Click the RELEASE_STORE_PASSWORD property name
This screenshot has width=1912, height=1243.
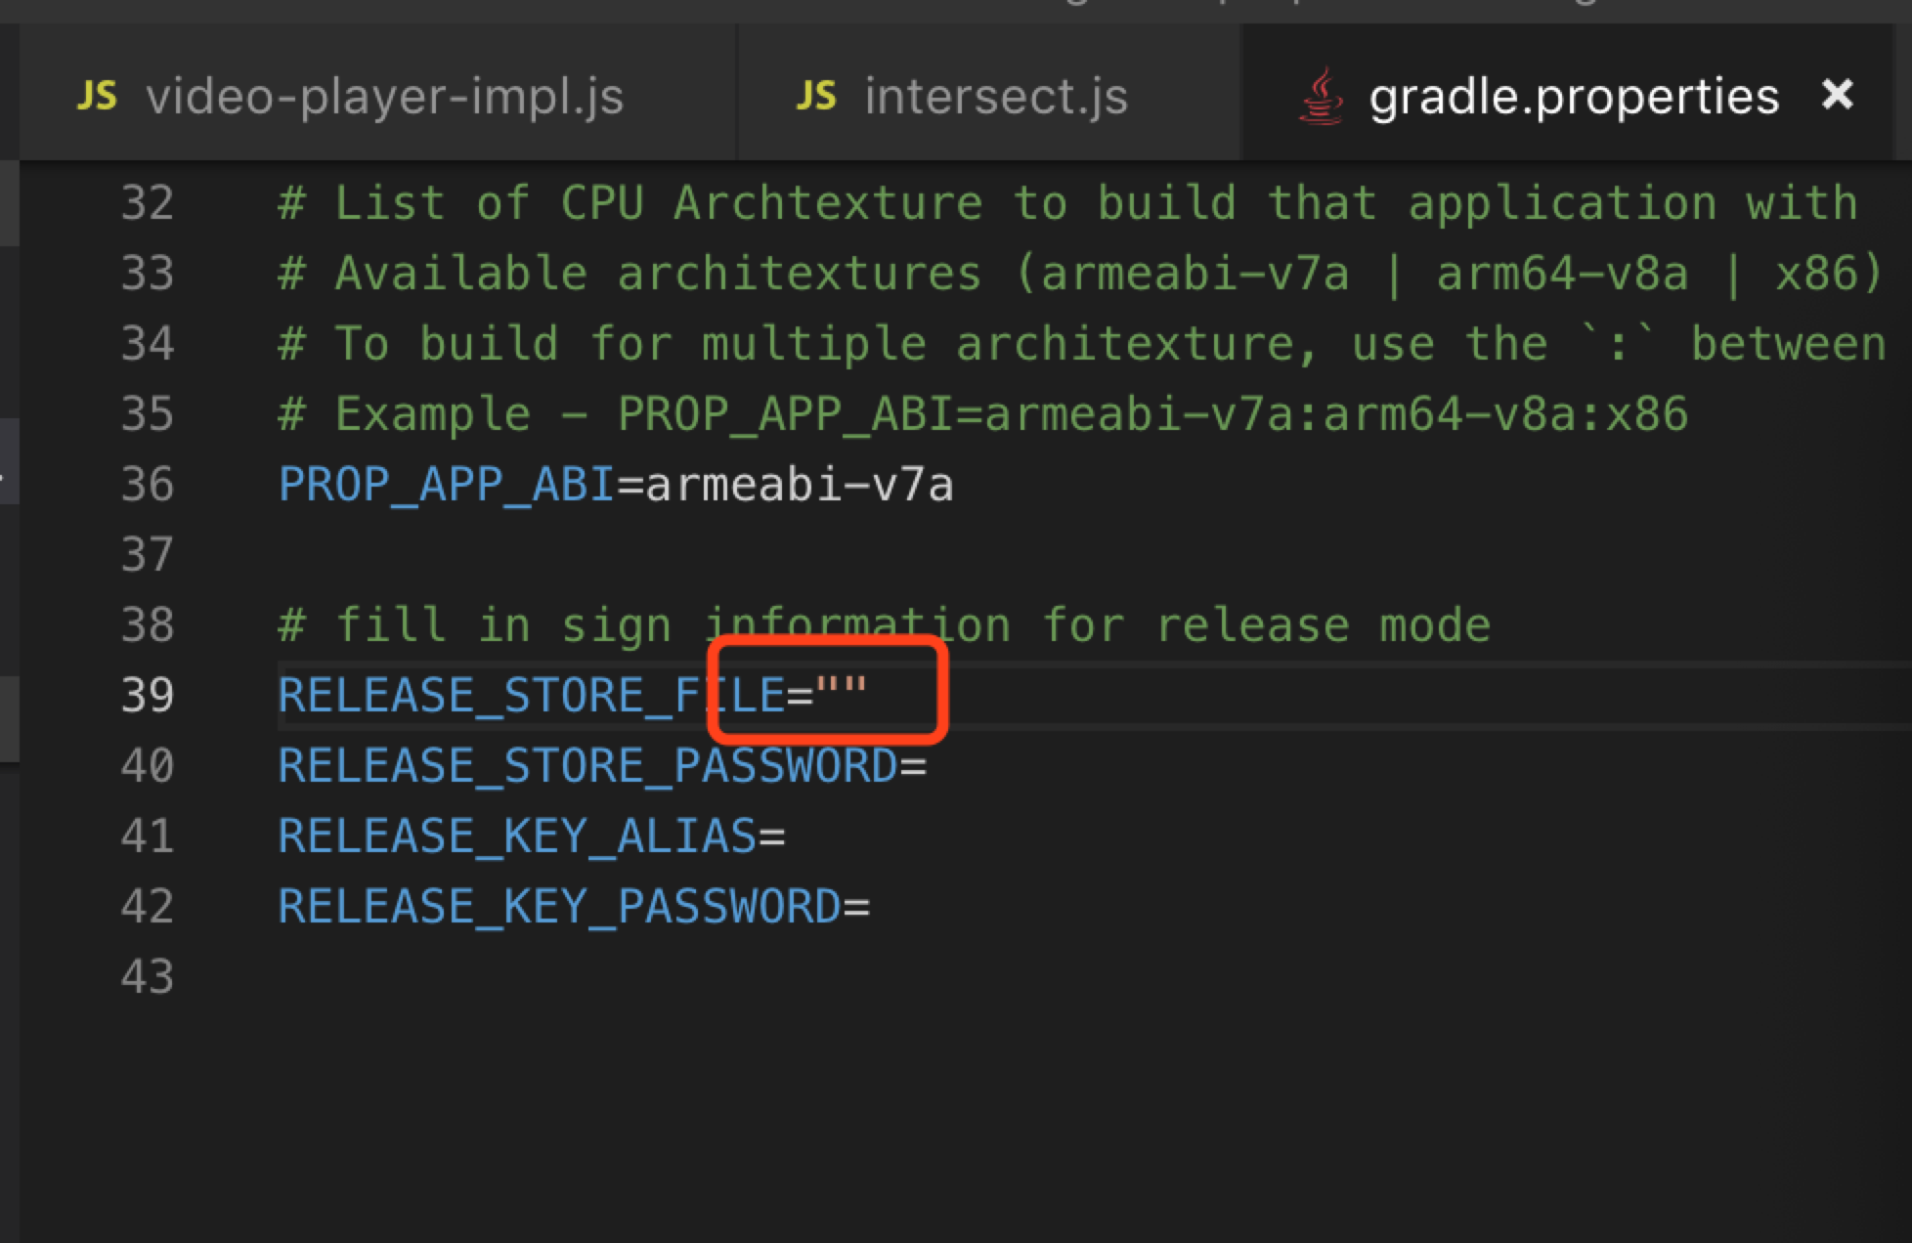click(x=587, y=766)
